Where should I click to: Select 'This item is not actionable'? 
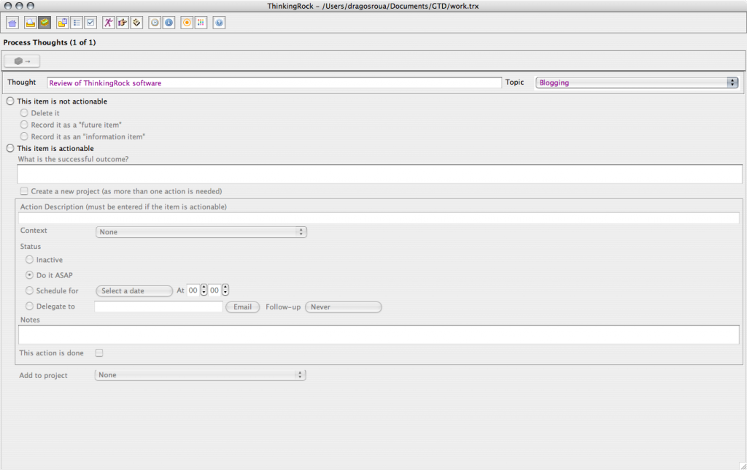click(x=10, y=101)
